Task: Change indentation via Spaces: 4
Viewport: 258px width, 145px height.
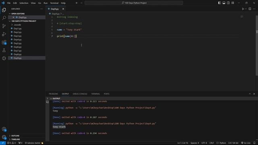Action: point(195,143)
